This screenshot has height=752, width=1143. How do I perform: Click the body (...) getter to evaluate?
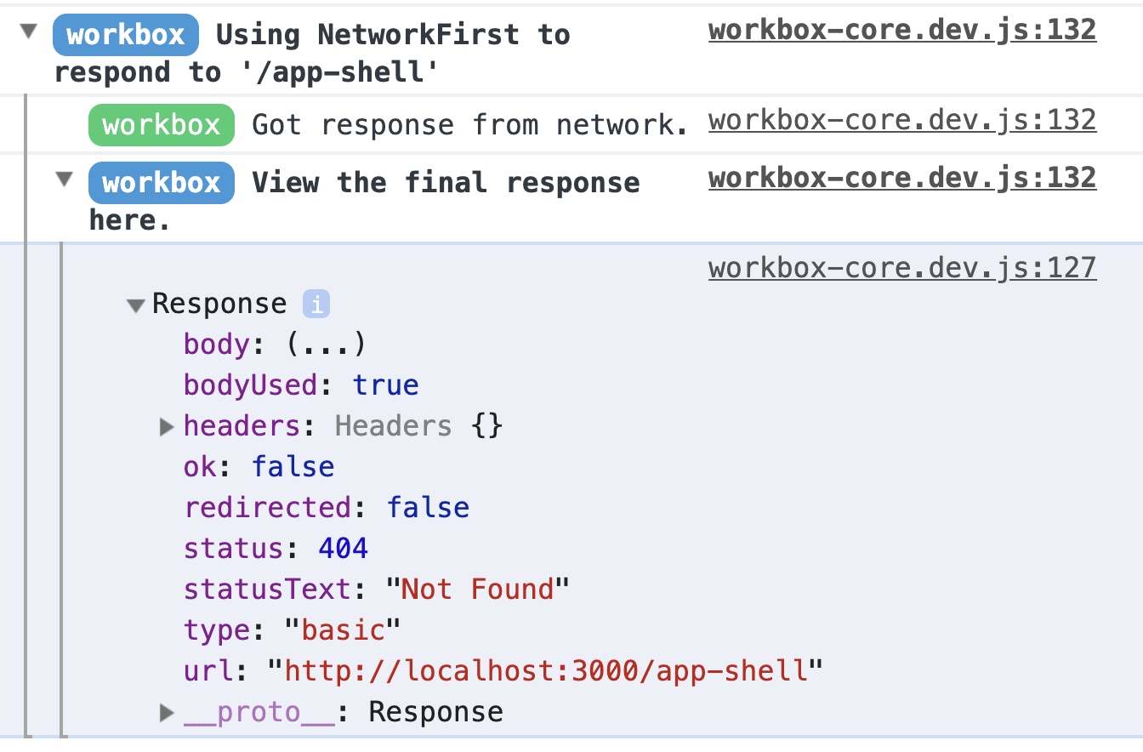(326, 344)
